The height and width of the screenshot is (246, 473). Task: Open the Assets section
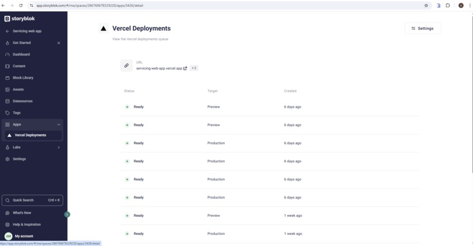click(x=18, y=90)
